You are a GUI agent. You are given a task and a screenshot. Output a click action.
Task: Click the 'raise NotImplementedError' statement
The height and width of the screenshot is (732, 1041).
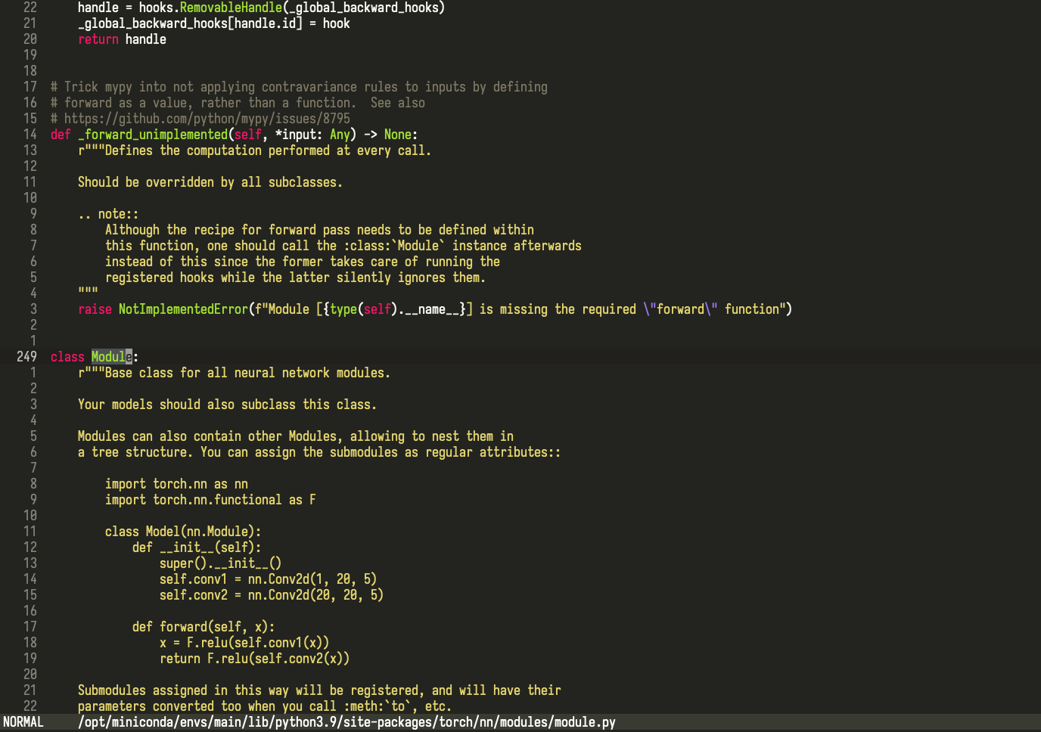coord(435,309)
